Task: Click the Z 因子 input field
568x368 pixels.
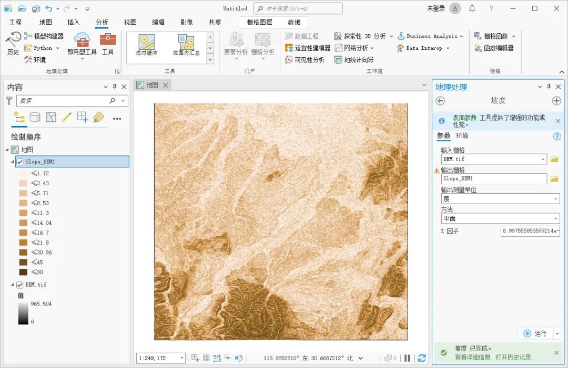Action: tap(530, 230)
